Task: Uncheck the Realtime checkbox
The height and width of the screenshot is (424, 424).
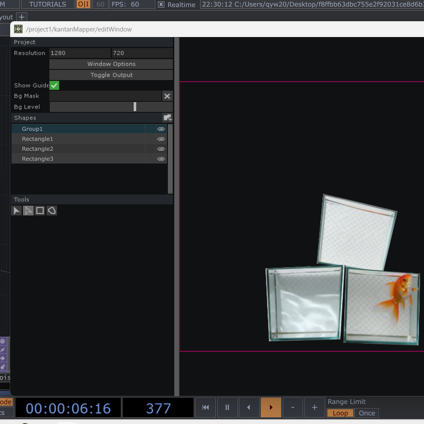Action: [161, 5]
